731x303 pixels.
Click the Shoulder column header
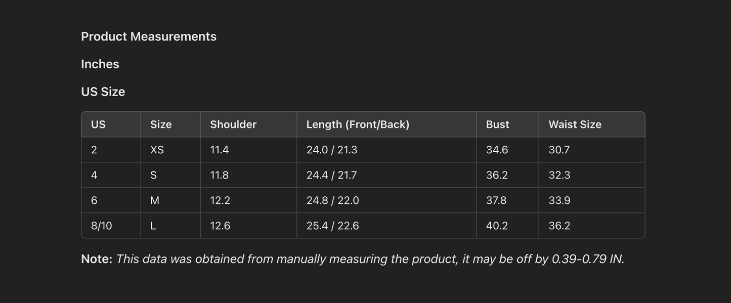tap(233, 124)
